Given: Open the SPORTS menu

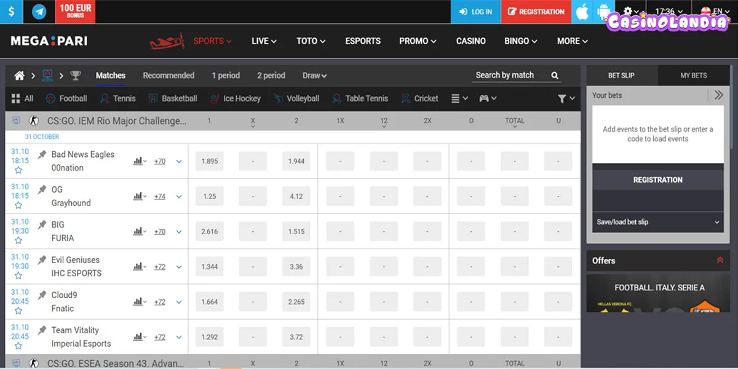Looking at the screenshot, I should [212, 41].
